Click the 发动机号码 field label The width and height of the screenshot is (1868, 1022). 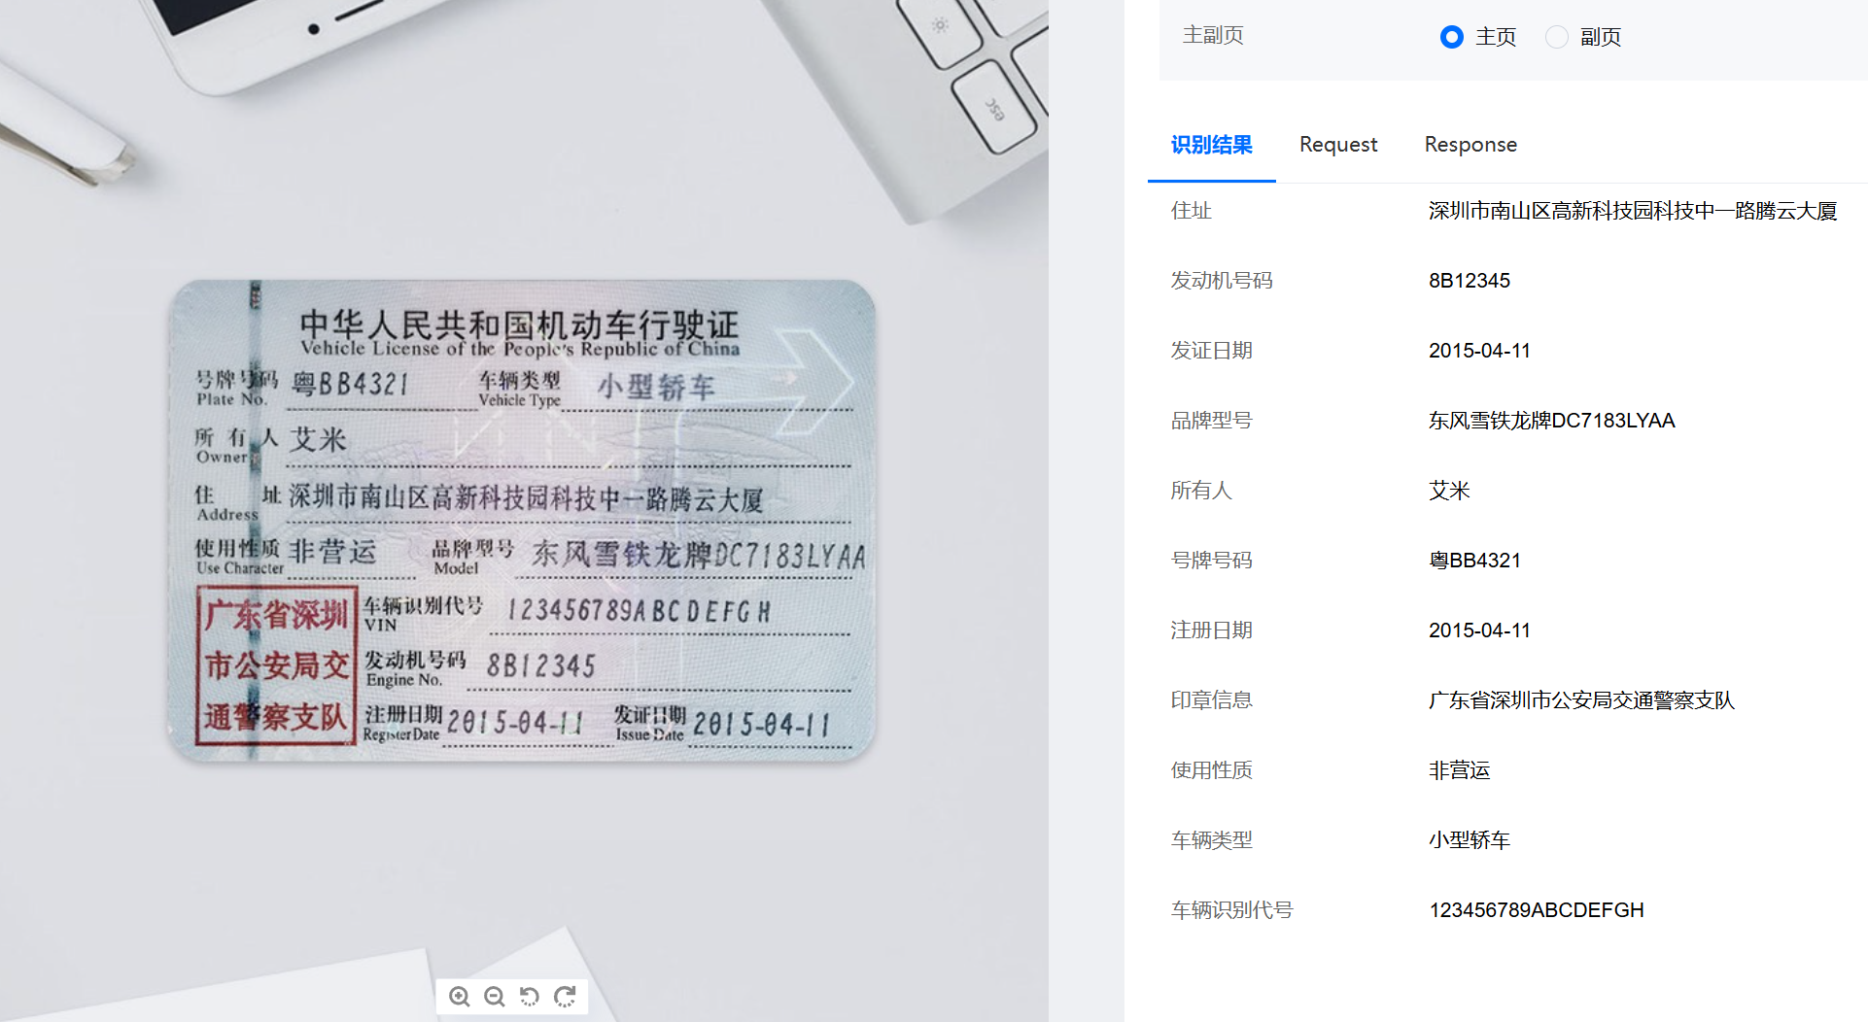click(1222, 281)
